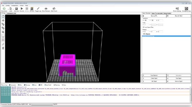The width and height of the screenshot is (192, 107).
Task: Toggle Commands in the log filter
Action: coord(12,85)
